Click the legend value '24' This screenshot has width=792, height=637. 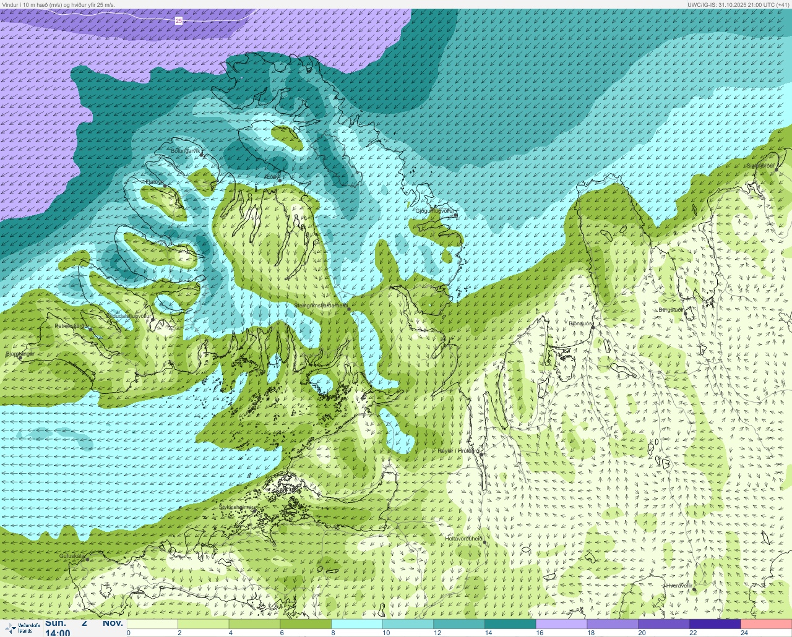click(x=744, y=633)
